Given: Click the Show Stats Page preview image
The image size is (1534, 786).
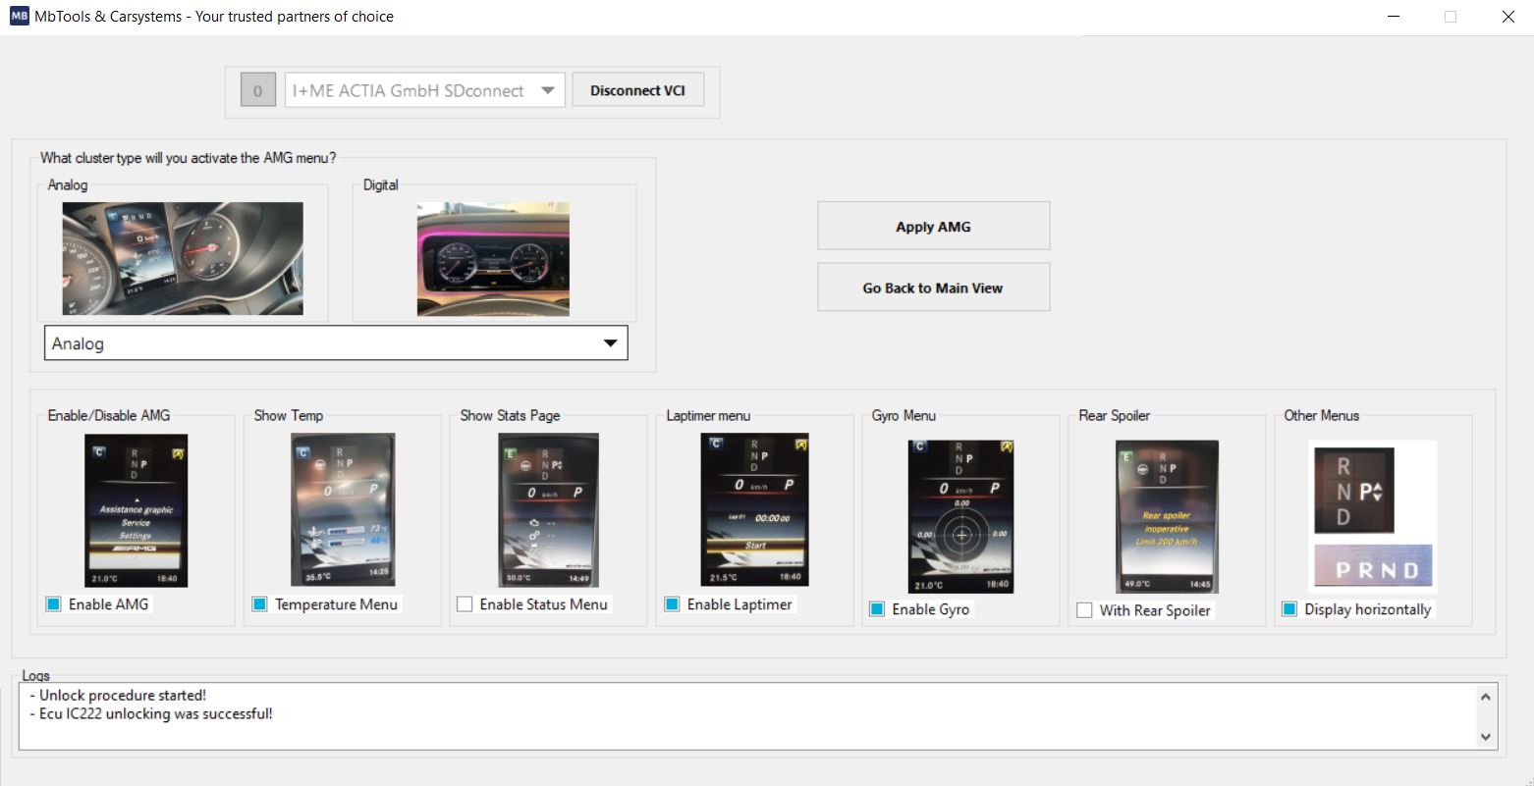Looking at the screenshot, I should [x=547, y=509].
